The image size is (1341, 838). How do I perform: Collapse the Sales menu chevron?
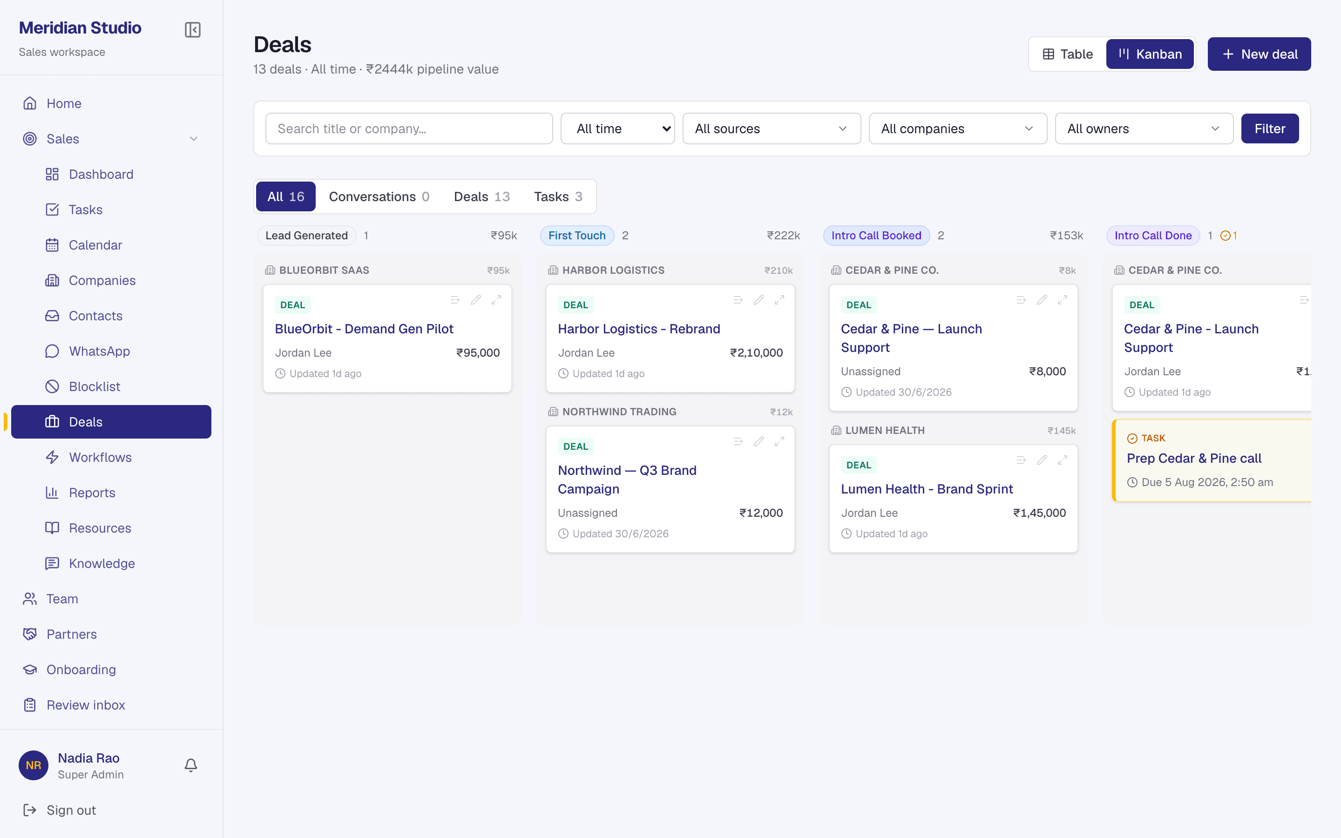pyautogui.click(x=193, y=139)
